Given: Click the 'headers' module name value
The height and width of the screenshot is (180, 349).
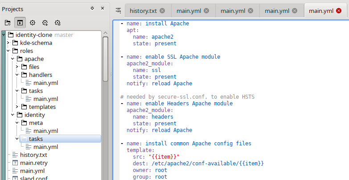Looking at the screenshot, I should 163,116.
